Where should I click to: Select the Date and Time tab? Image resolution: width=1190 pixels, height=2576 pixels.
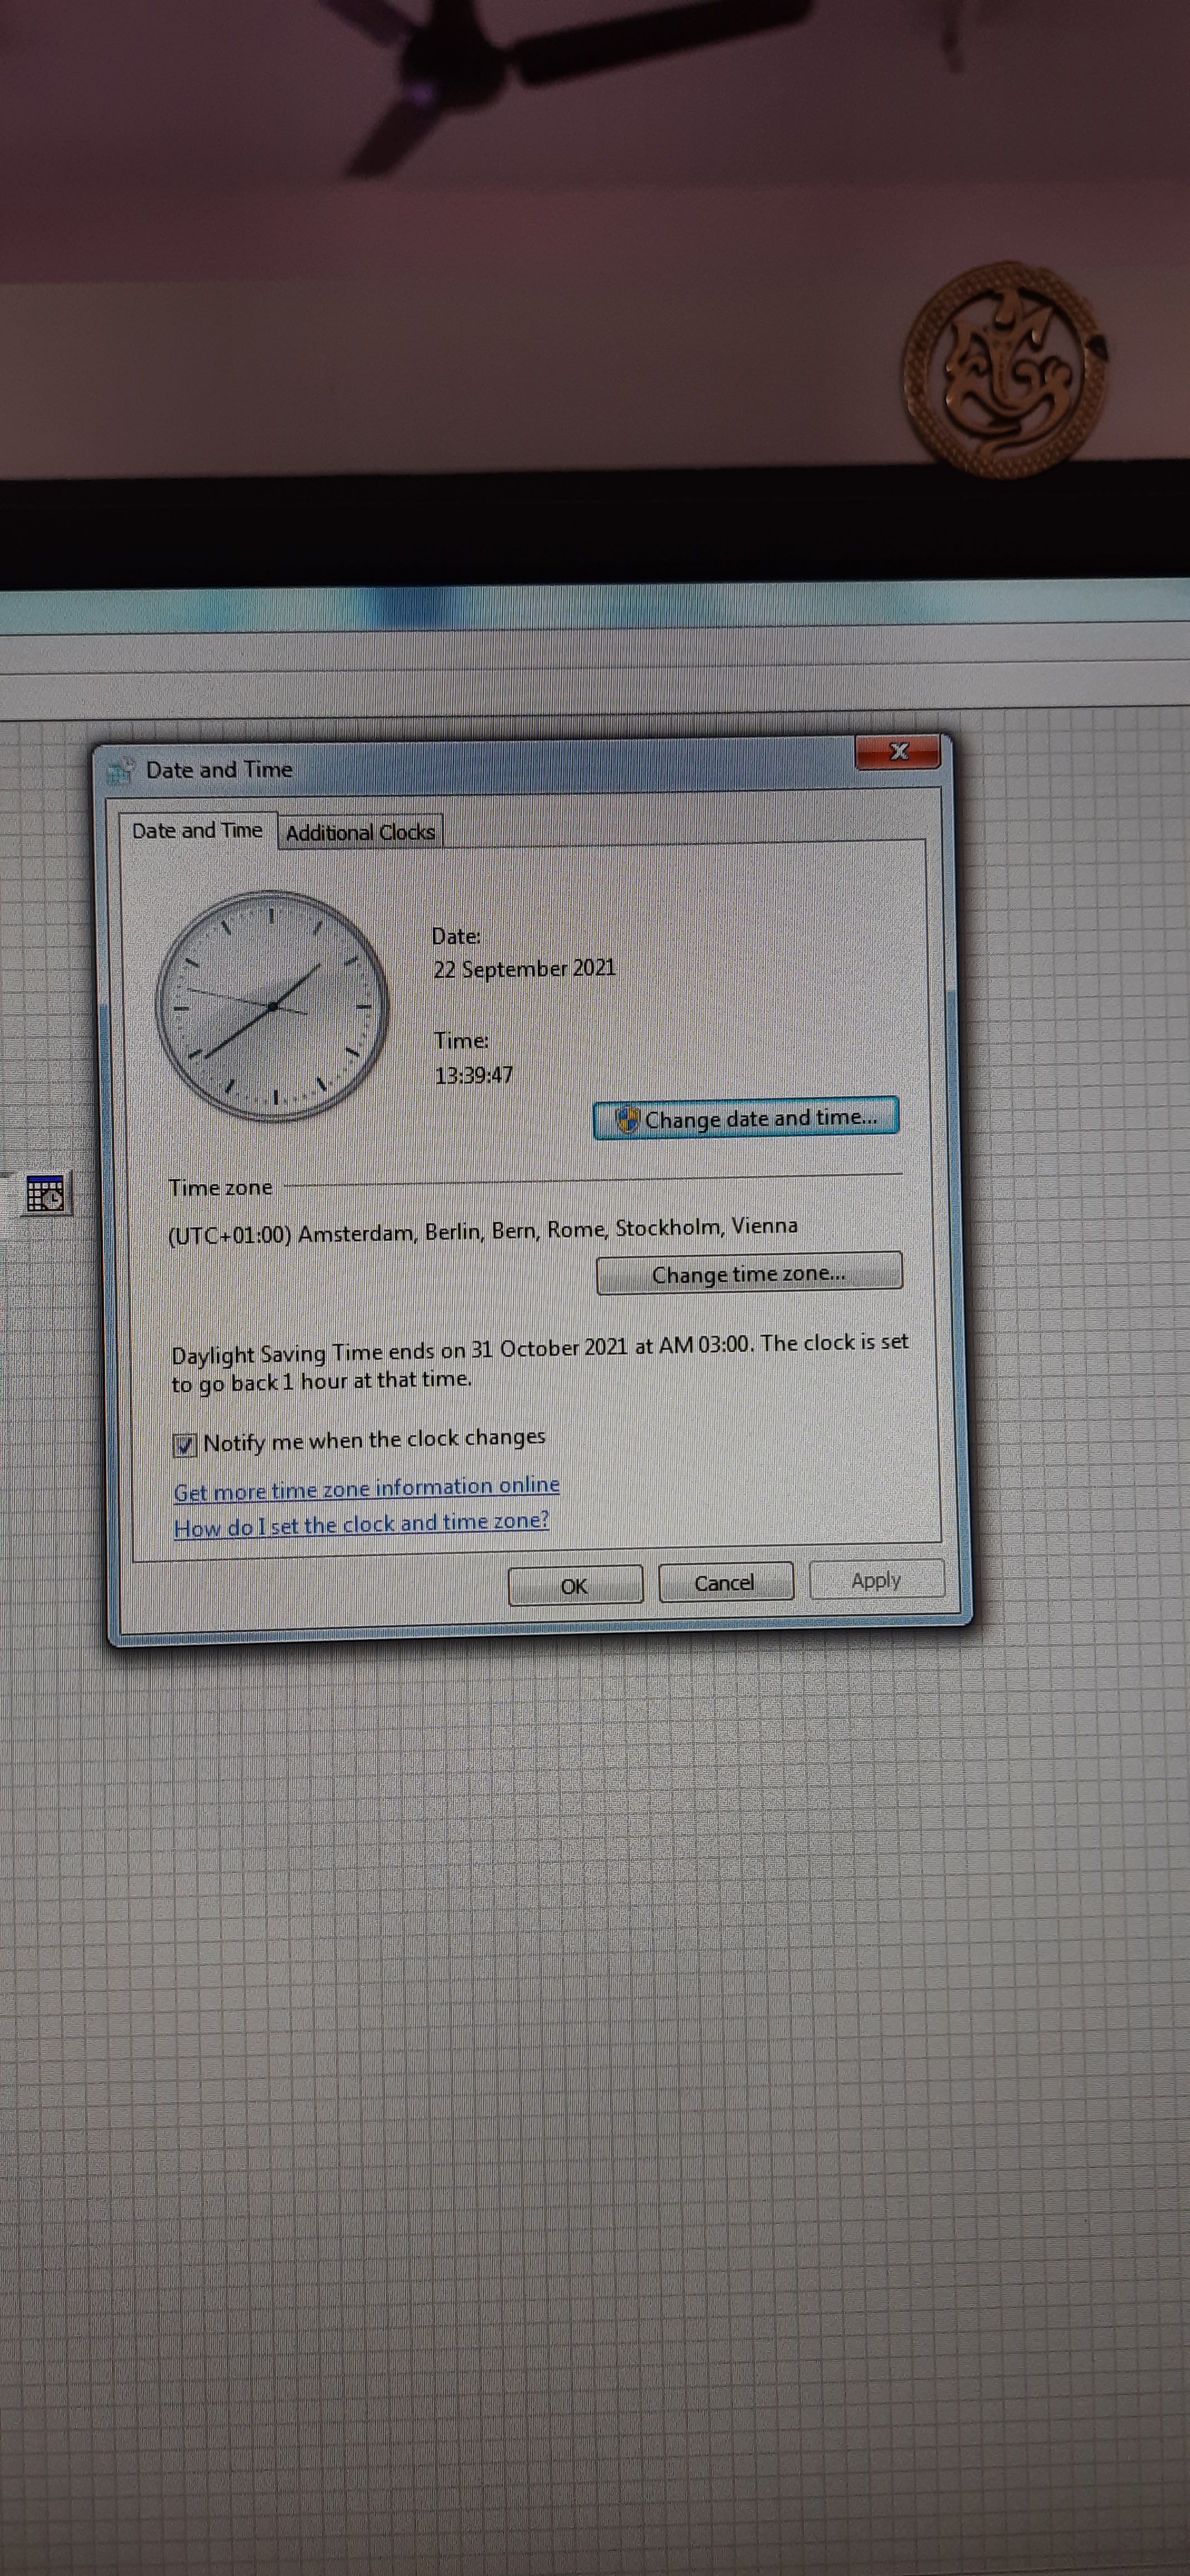200,830
